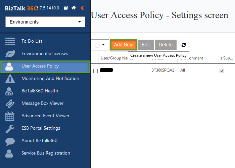Collapse the sidebar with the orange chevron
The image size is (235, 168).
coord(82,8)
